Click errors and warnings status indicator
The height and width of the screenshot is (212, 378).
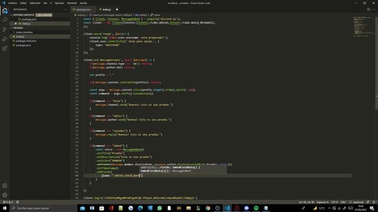click(8, 202)
